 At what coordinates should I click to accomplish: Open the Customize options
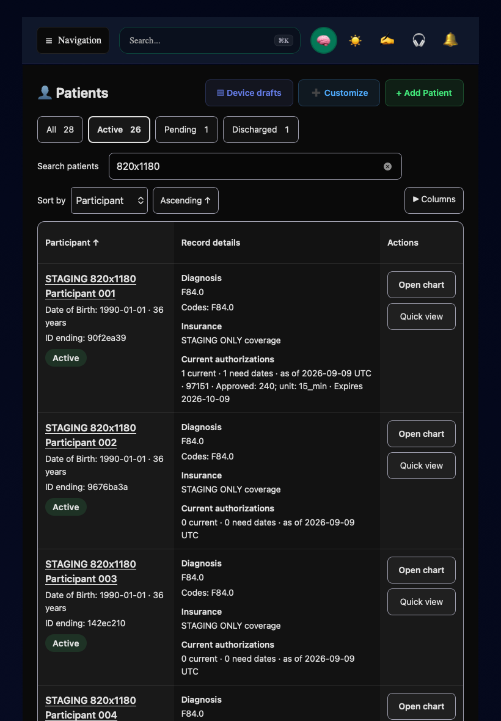pos(338,93)
